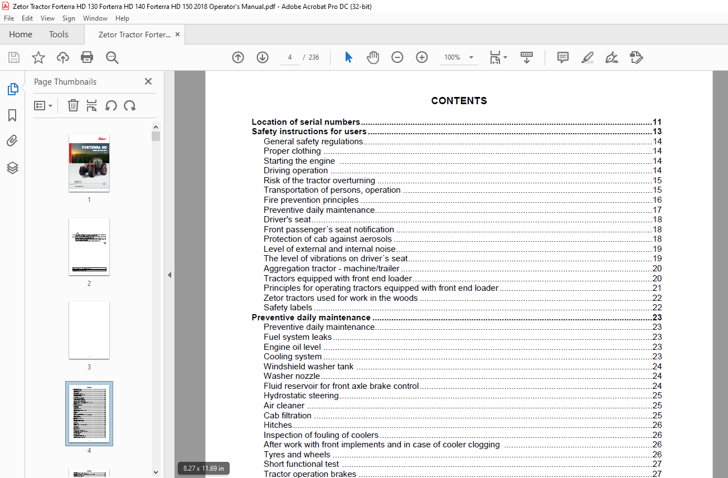Select the arrow selection tool
Image resolution: width=728 pixels, height=478 pixels.
(348, 57)
